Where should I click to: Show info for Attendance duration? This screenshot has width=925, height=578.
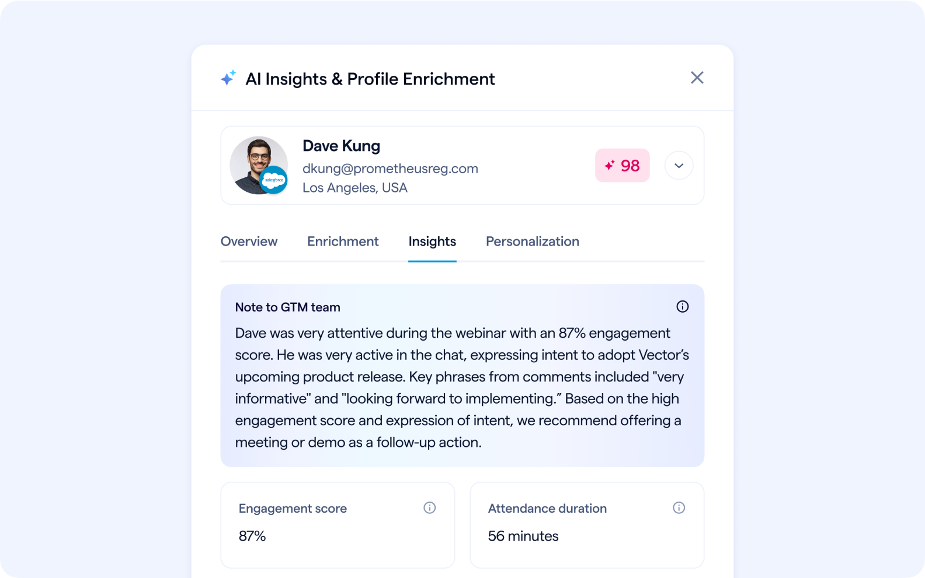pyautogui.click(x=679, y=508)
